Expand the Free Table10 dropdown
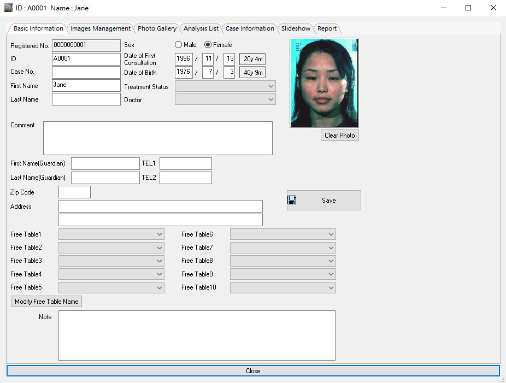The image size is (506, 383). [283, 287]
